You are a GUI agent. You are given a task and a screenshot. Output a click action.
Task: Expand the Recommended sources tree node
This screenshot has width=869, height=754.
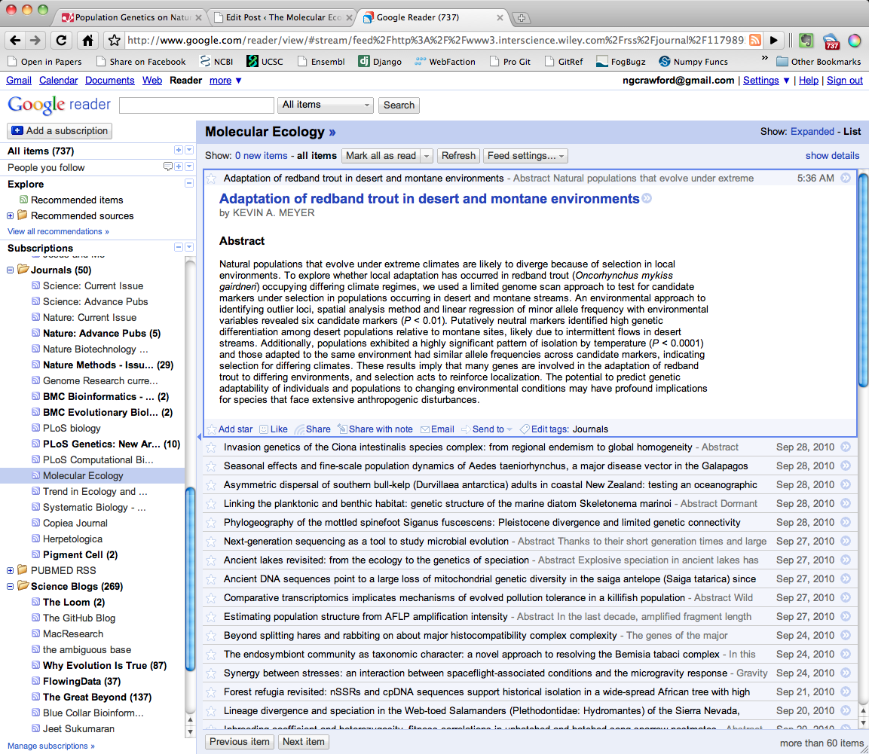(10, 215)
